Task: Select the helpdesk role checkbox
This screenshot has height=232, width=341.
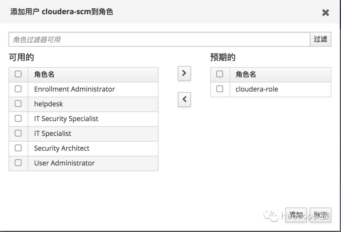Action: click(18, 104)
